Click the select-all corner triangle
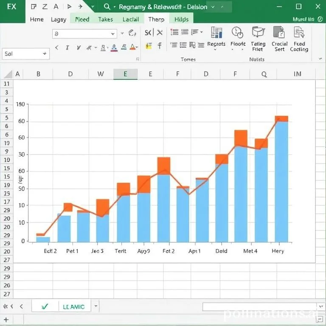 (8, 74)
